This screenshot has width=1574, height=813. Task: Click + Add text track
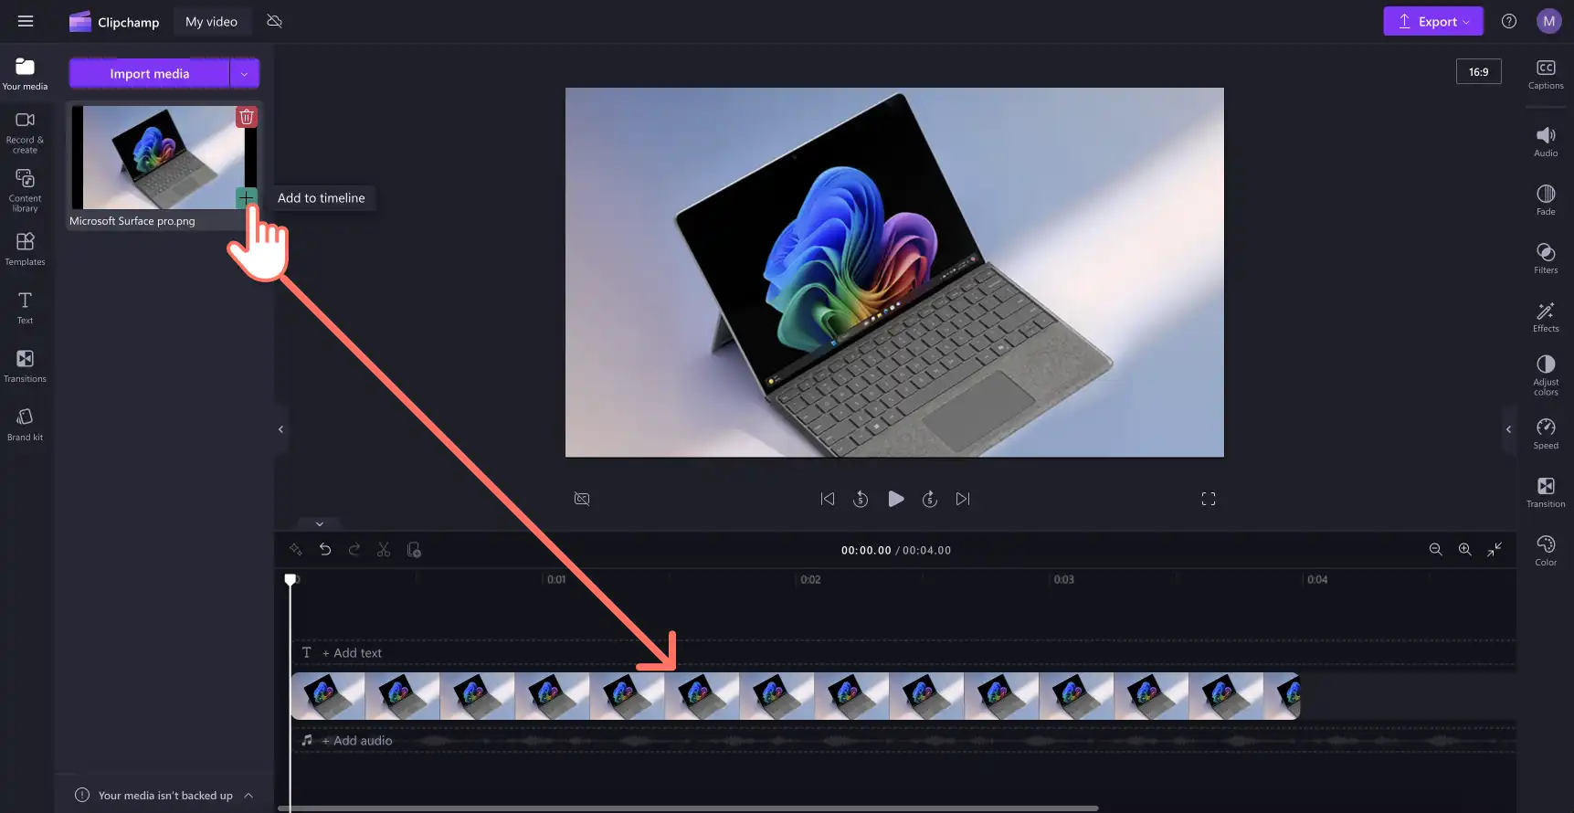tap(352, 653)
